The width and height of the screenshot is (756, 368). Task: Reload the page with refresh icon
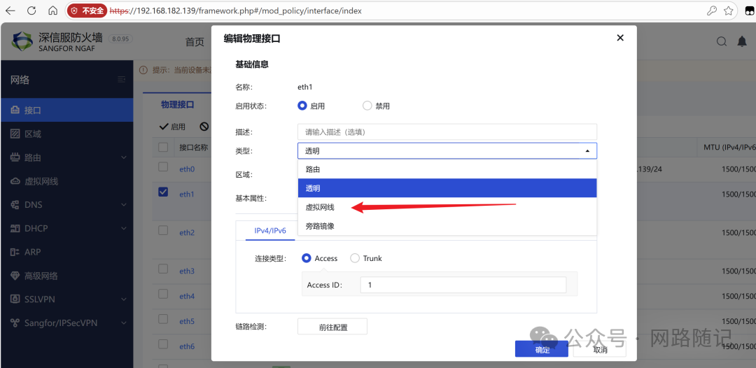(32, 10)
